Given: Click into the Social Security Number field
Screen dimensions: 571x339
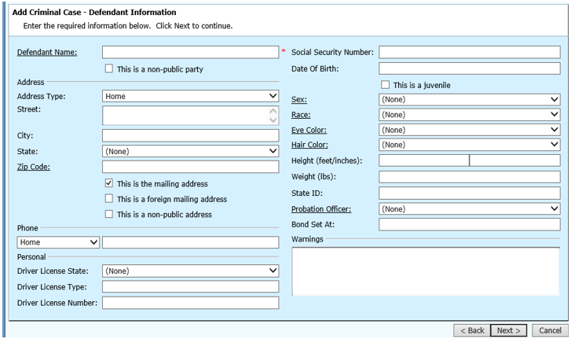Looking at the screenshot, I should pyautogui.click(x=469, y=53).
